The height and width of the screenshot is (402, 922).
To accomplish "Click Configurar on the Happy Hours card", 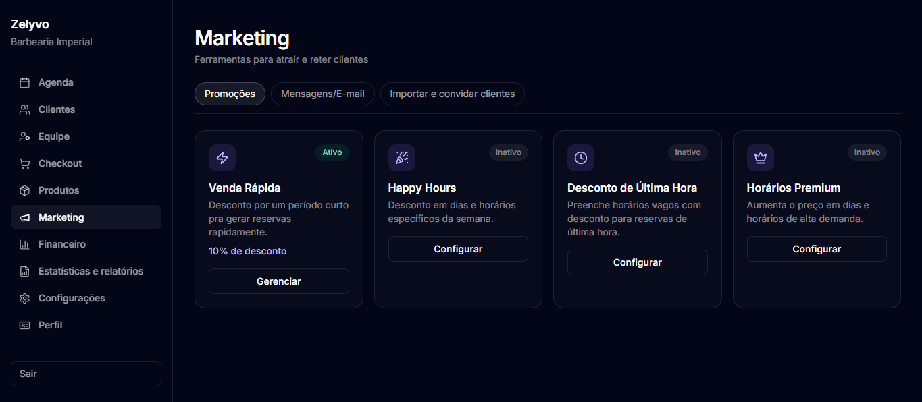I will pyautogui.click(x=458, y=249).
